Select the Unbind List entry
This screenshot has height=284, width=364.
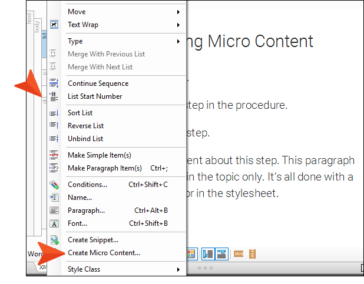(x=85, y=139)
